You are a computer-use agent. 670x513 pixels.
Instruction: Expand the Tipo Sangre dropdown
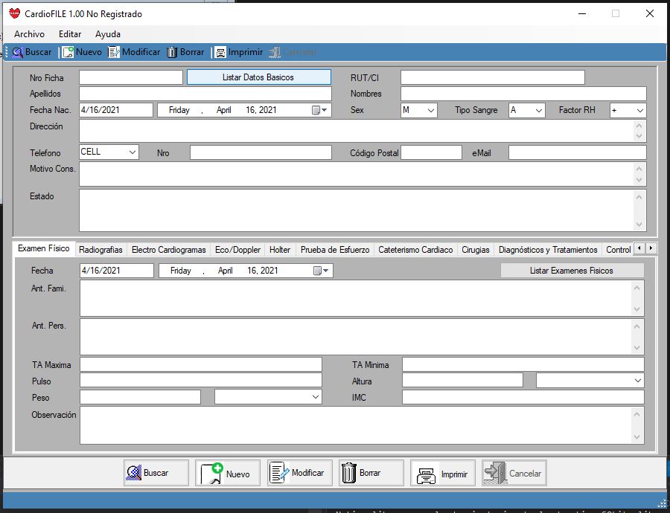pos(539,111)
